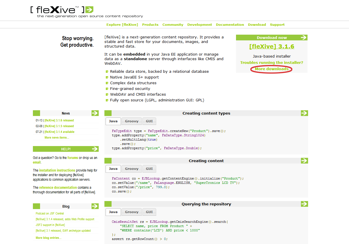Open blog entry JSF2 support in [fleXive]
349x244 pixels.
click(50, 225)
